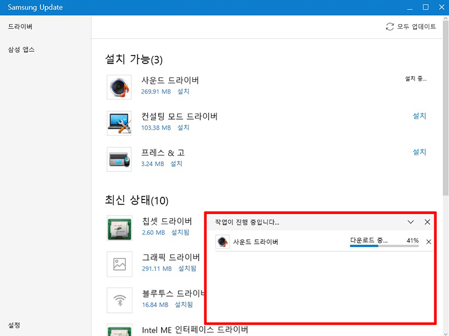Cancel the 사운드 드라이버 download
Screen dimensions: 449x336
(429, 242)
